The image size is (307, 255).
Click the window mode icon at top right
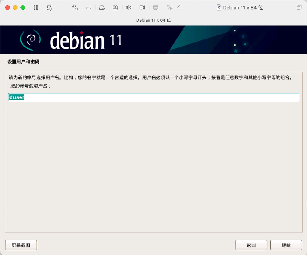pos(299,8)
